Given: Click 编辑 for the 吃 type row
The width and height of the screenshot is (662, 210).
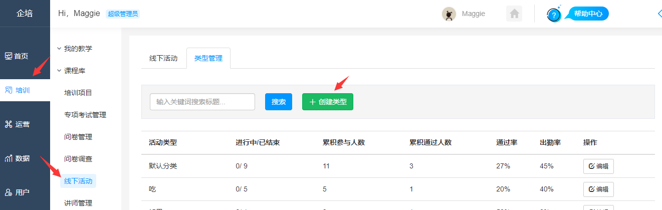Looking at the screenshot, I should click(598, 189).
